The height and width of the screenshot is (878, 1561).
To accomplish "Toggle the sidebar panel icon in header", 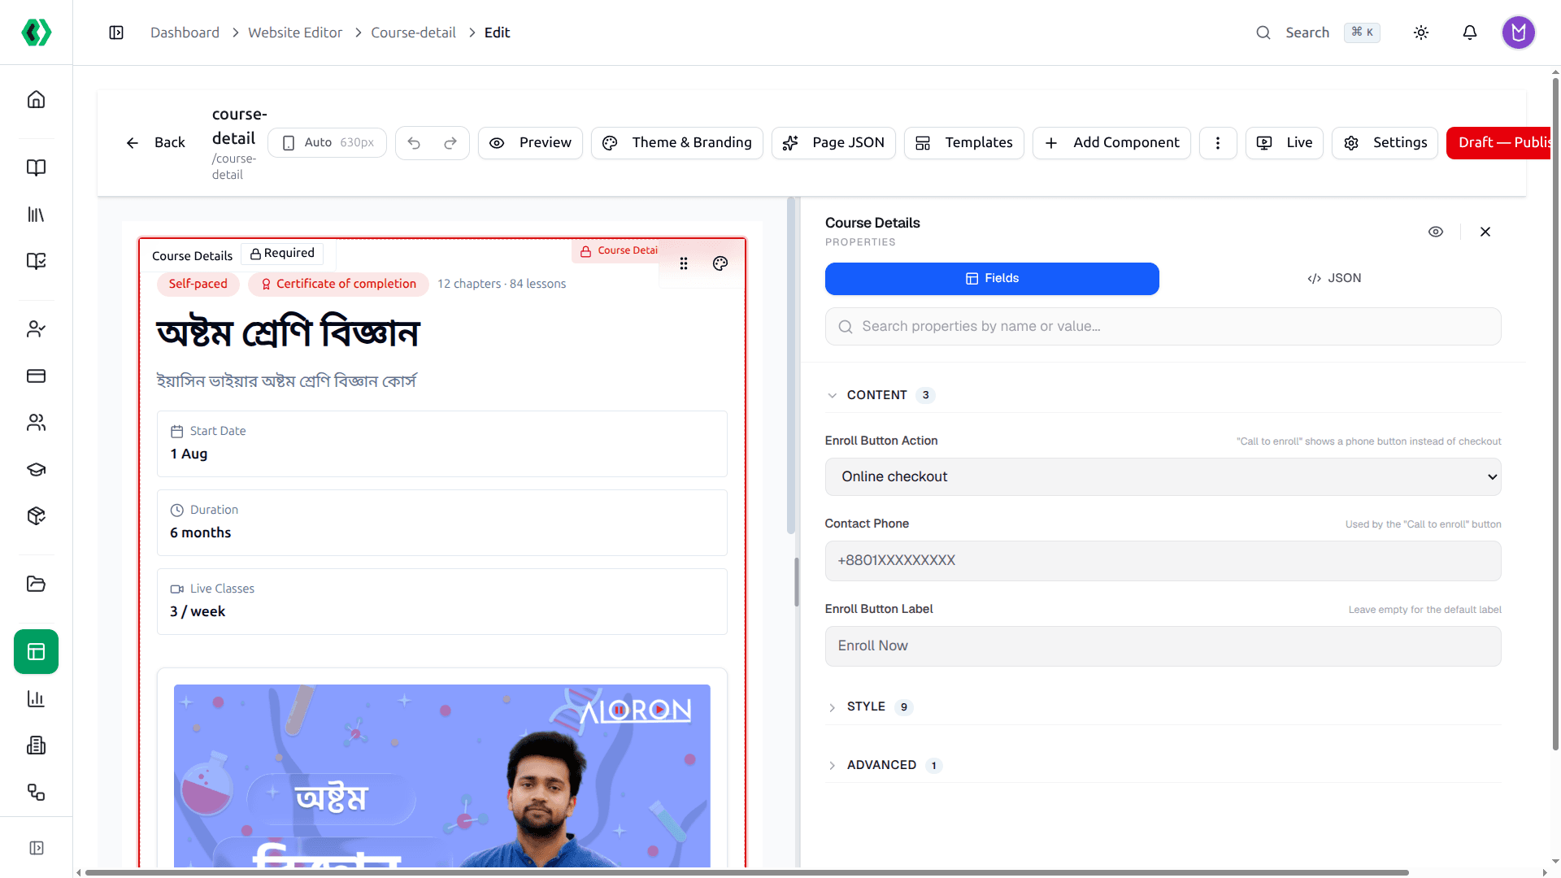I will 116,33.
